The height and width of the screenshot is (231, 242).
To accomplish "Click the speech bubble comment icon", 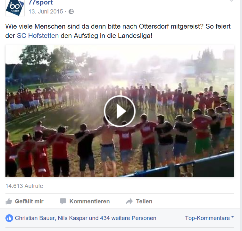I will click(x=63, y=201).
